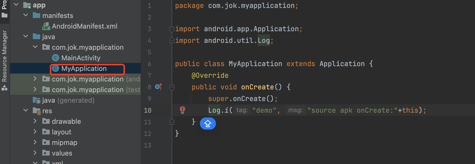Click line number 10 in the gutter

click(x=148, y=110)
